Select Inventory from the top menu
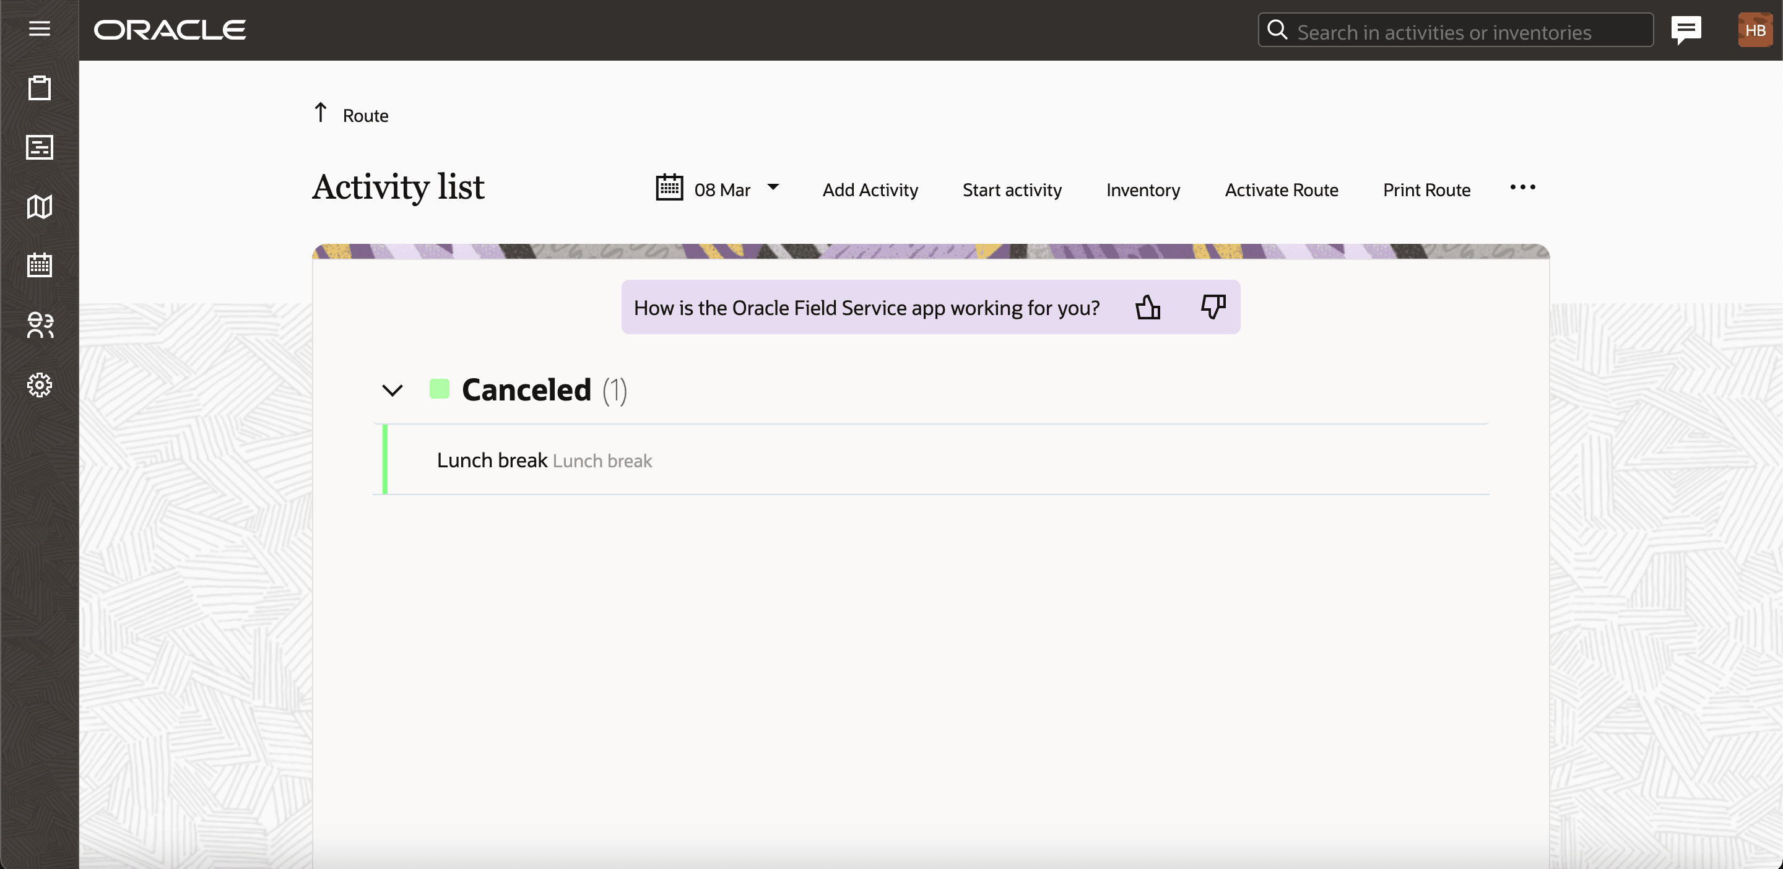 pos(1143,189)
